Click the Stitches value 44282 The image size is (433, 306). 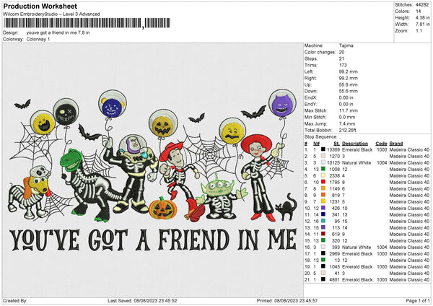tap(422, 5)
